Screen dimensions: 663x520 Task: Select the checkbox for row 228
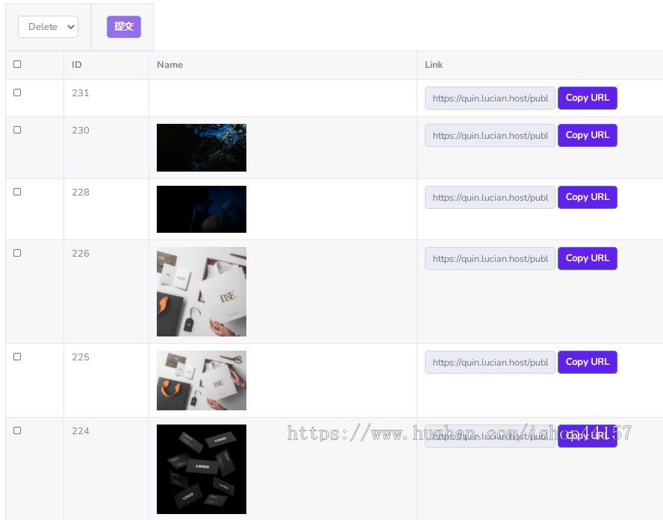(17, 192)
